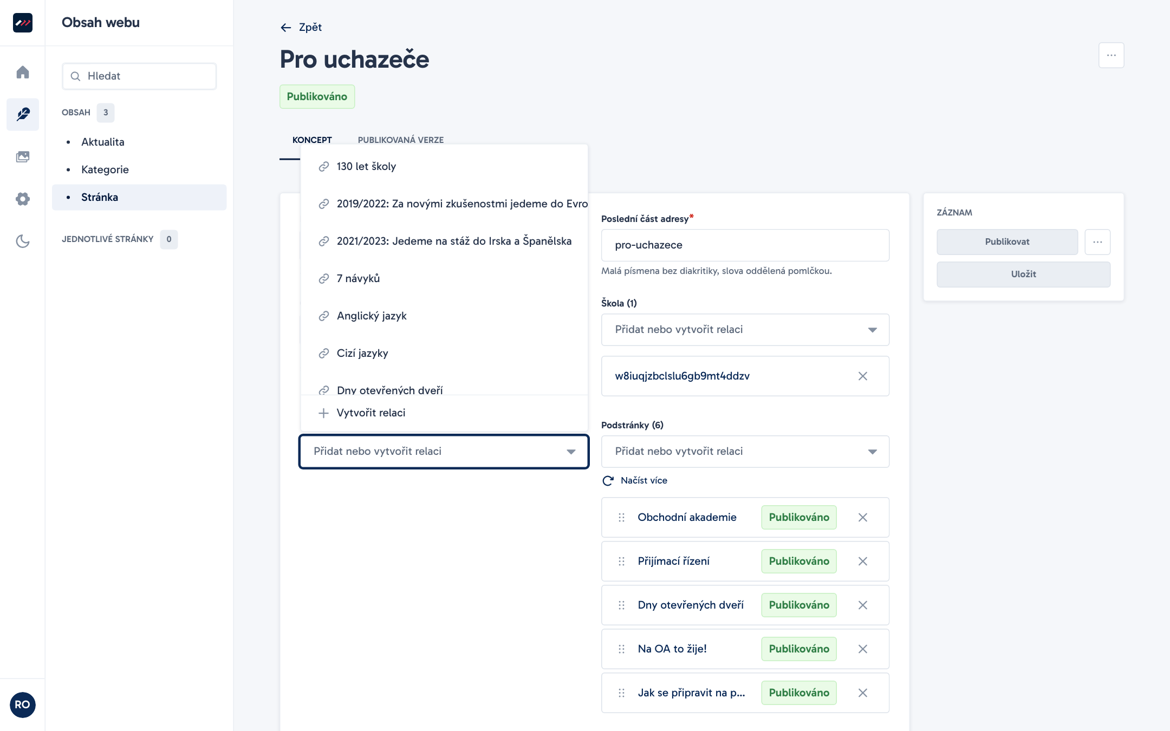1170x731 pixels.
Task: Open the page options three-dot menu at top right
Action: click(x=1111, y=55)
